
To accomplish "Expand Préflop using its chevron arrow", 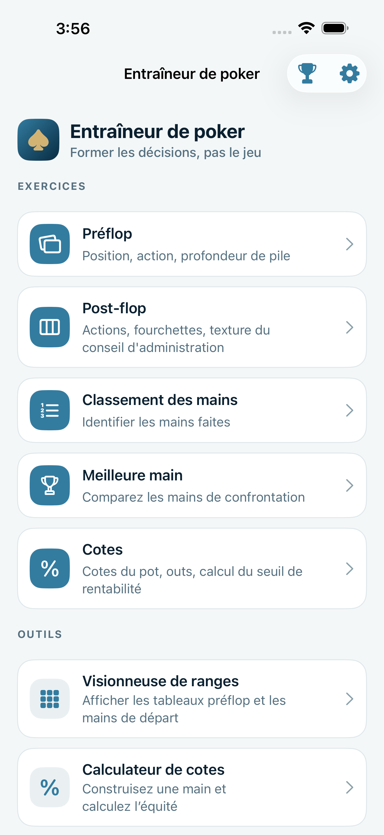I will tap(349, 244).
